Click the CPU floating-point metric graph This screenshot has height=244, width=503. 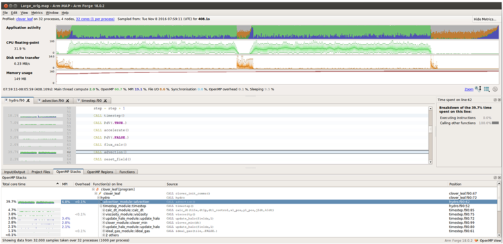(278, 47)
